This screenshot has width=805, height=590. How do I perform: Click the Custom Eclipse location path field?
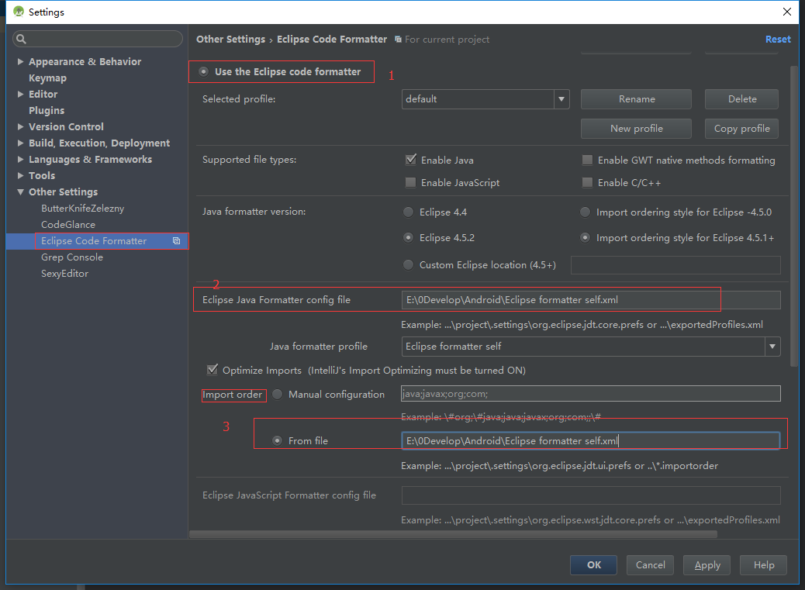pos(675,265)
